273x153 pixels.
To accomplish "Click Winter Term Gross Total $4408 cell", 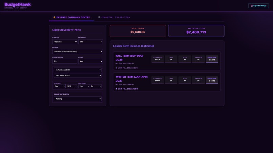I will (212, 80).
